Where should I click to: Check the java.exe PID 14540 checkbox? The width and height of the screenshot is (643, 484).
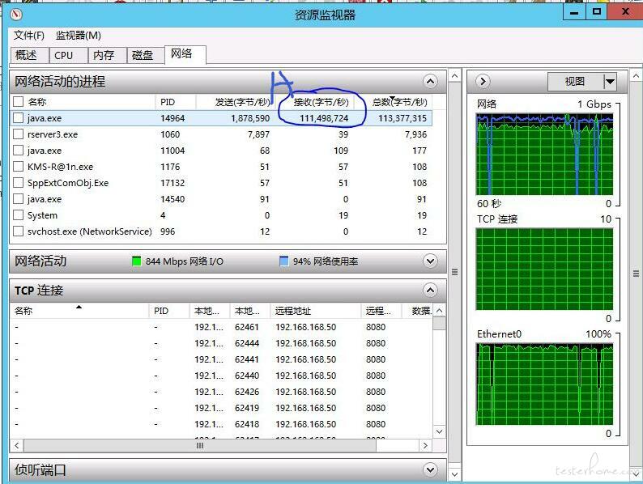click(18, 199)
